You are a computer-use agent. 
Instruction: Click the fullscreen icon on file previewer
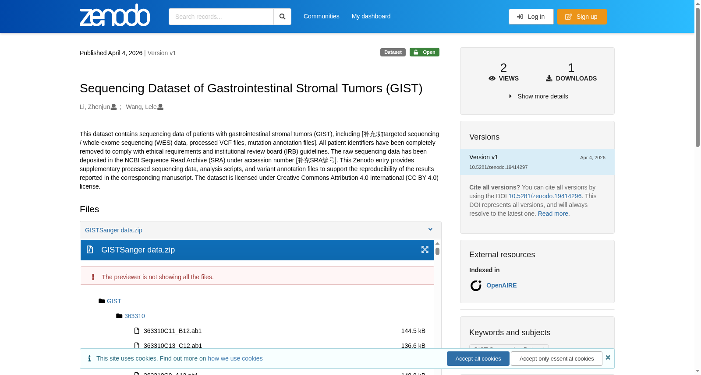point(425,249)
